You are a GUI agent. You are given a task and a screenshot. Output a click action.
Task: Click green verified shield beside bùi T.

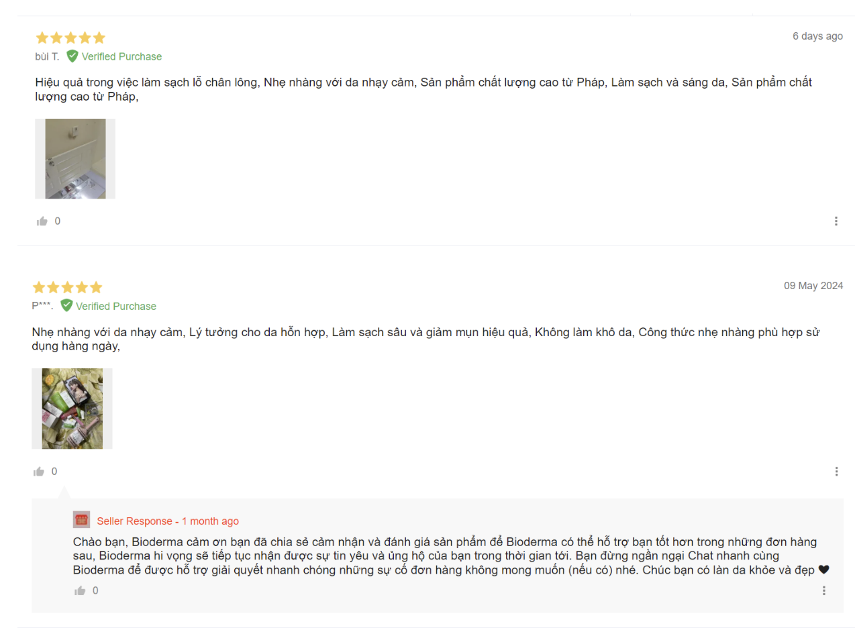72,56
